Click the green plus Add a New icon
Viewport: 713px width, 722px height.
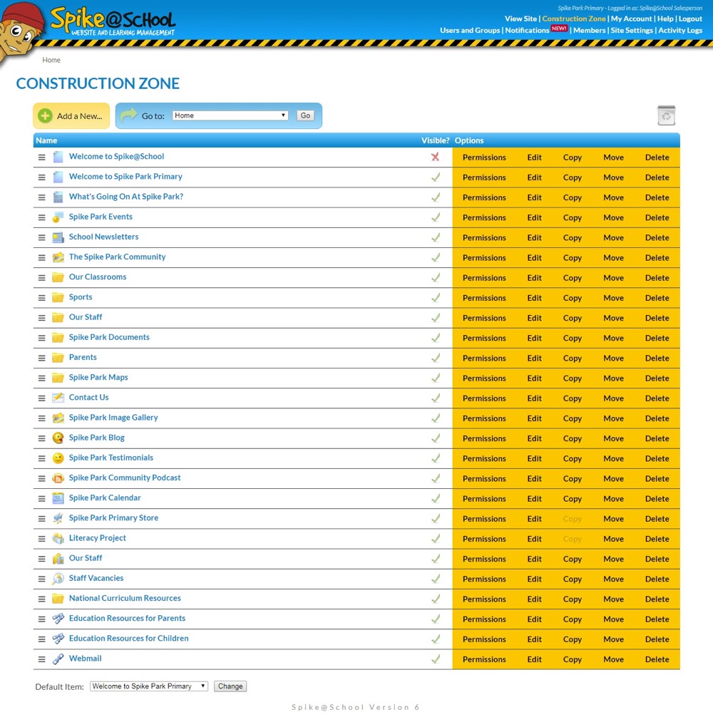[46, 116]
